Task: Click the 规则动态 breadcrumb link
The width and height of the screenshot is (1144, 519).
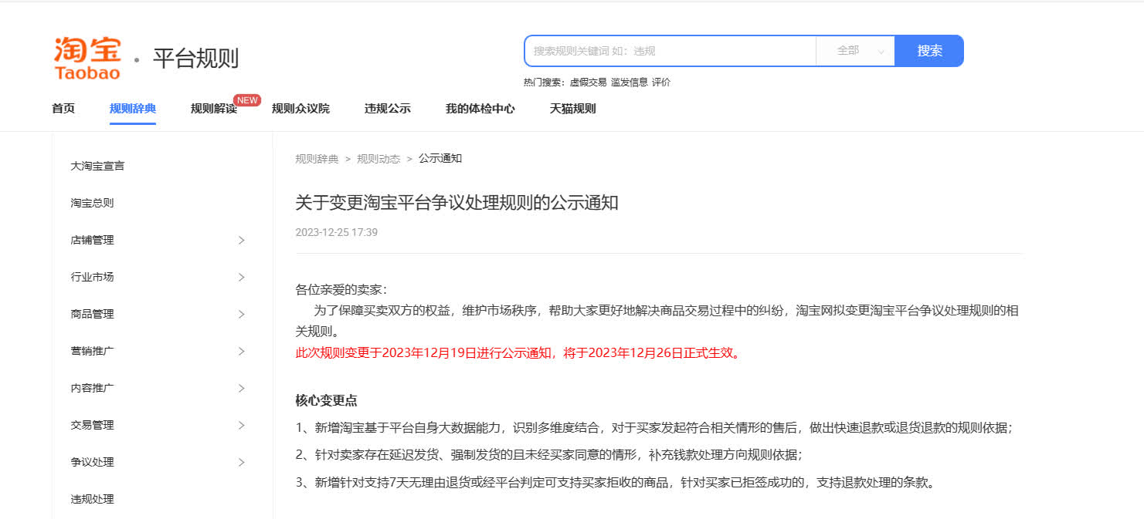Action: 379,159
